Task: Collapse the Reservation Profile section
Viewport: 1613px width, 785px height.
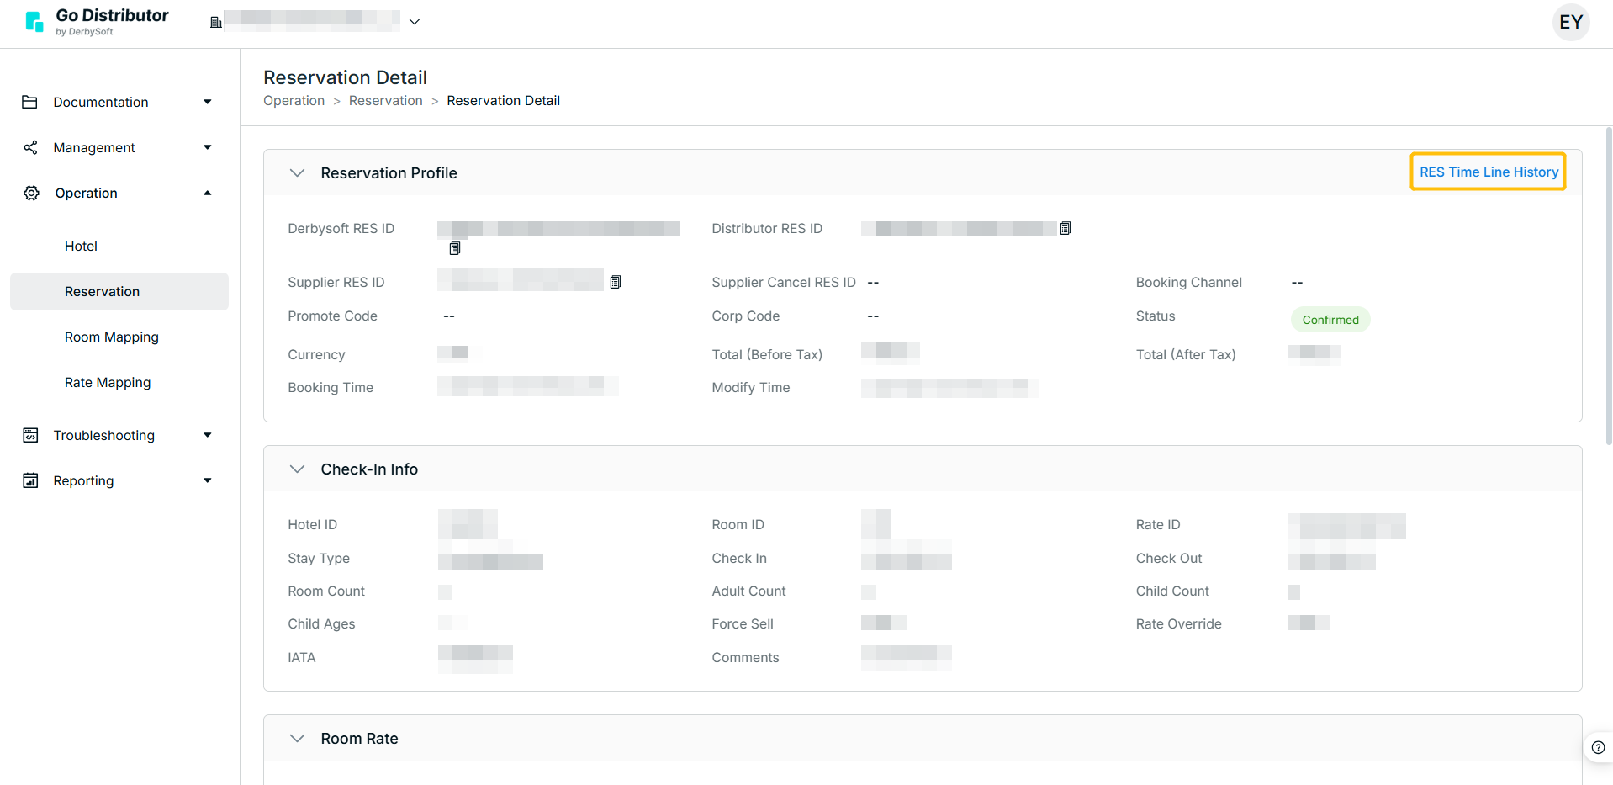Action: click(x=297, y=172)
